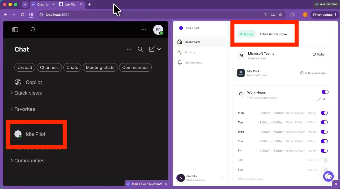
Task: Enable the Sun inactive switch
Action: [x=324, y=170]
